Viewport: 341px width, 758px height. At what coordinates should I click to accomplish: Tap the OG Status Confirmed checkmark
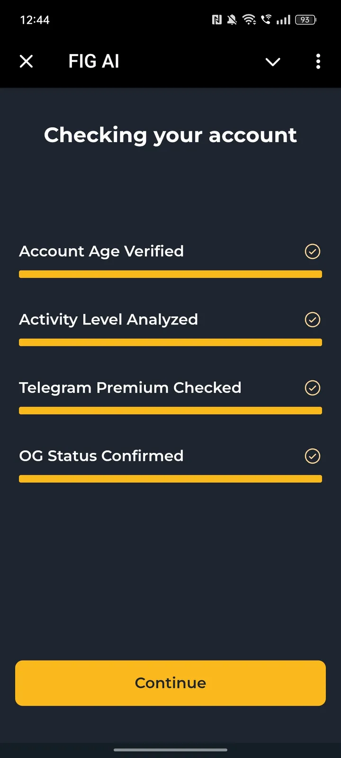313,456
